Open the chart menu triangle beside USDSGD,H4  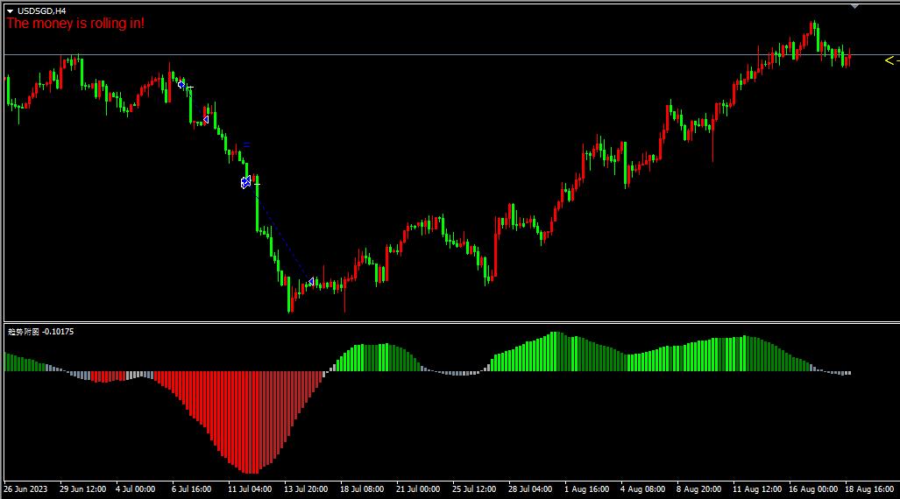pyautogui.click(x=10, y=11)
